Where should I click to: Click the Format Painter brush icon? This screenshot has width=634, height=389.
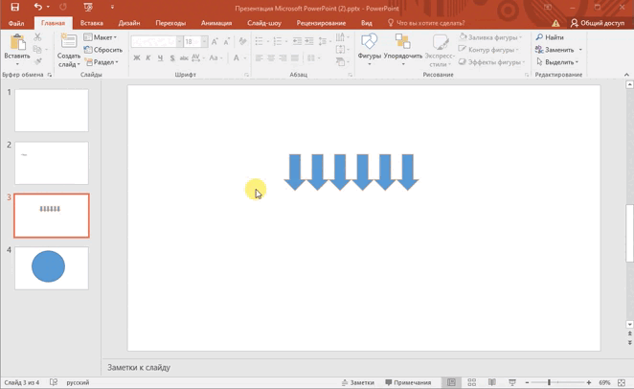point(38,61)
